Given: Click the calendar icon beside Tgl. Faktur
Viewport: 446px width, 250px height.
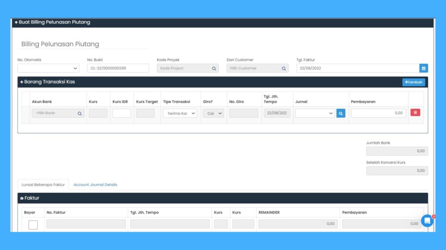Looking at the screenshot, I should (x=423, y=68).
